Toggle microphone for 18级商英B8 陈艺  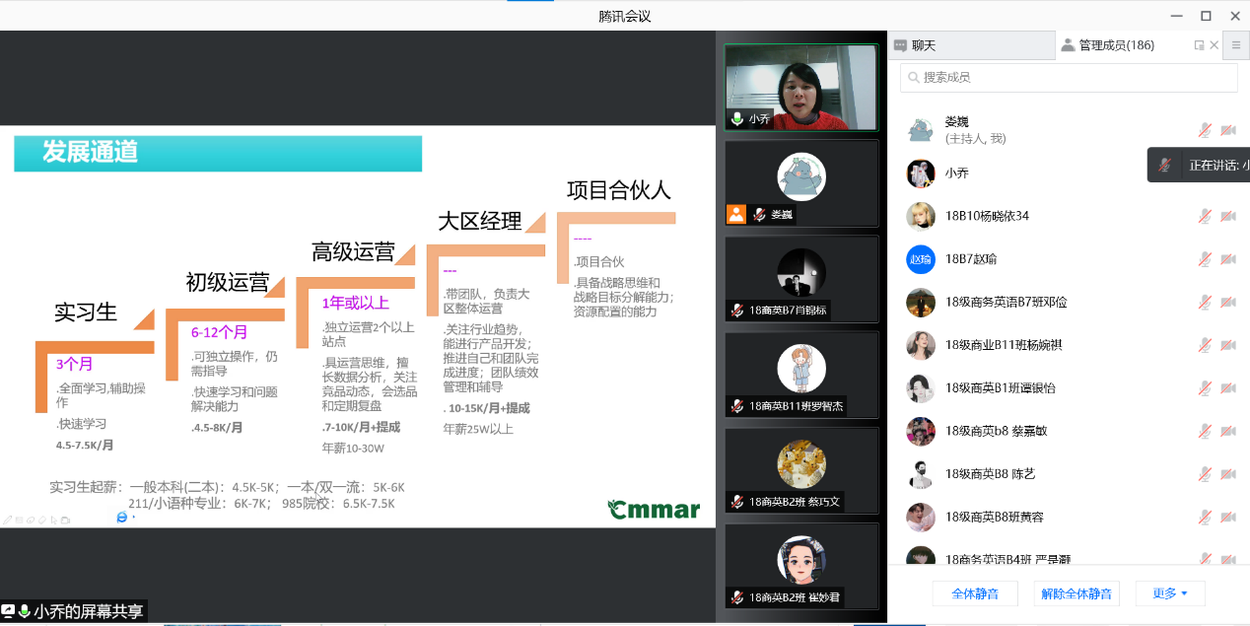coord(1204,474)
